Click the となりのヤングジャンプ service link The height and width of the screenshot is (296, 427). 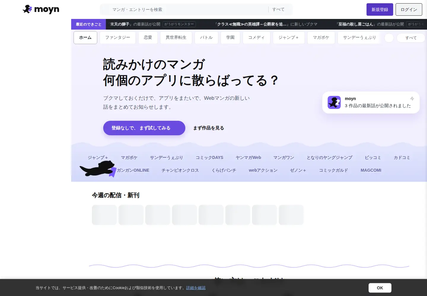coord(329,157)
